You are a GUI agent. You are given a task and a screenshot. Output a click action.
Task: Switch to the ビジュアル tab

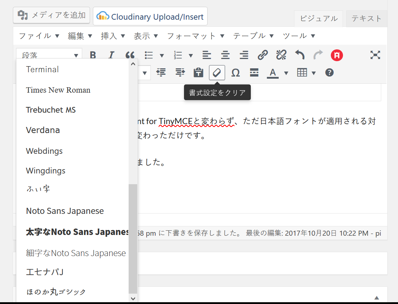click(319, 19)
